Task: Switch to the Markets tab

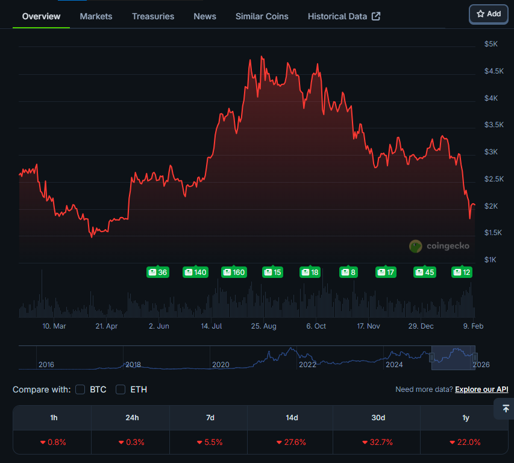Action: pyautogui.click(x=96, y=16)
